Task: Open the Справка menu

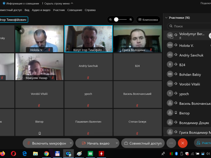Action: pyautogui.click(x=90, y=10)
